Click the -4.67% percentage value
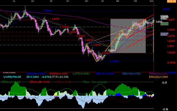 (x=45, y=77)
